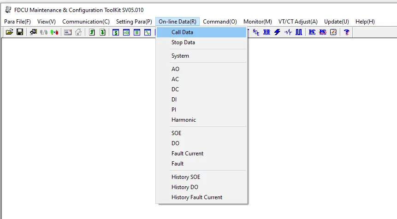Choose System in the On-line Data menu

coord(201,56)
